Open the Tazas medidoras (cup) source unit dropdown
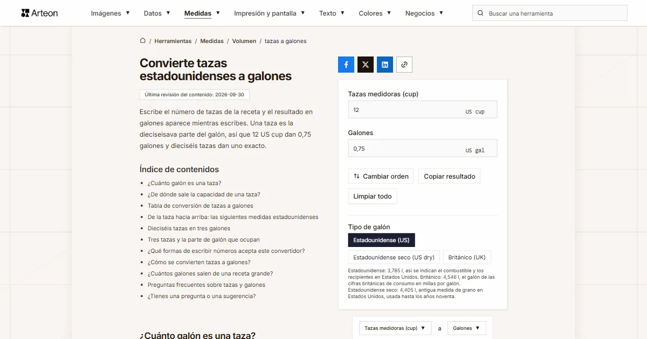The width and height of the screenshot is (647, 339). (x=395, y=328)
